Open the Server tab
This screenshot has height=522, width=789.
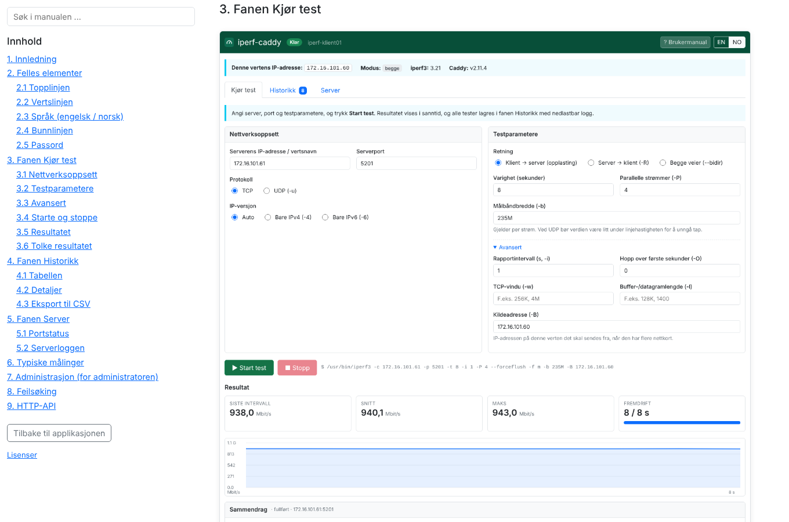(330, 90)
